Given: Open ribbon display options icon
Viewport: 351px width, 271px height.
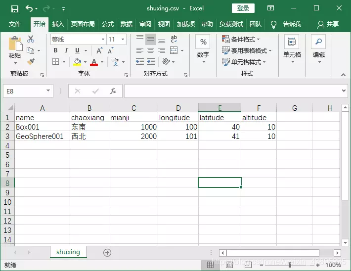Looking at the screenshot, I should (270, 8).
